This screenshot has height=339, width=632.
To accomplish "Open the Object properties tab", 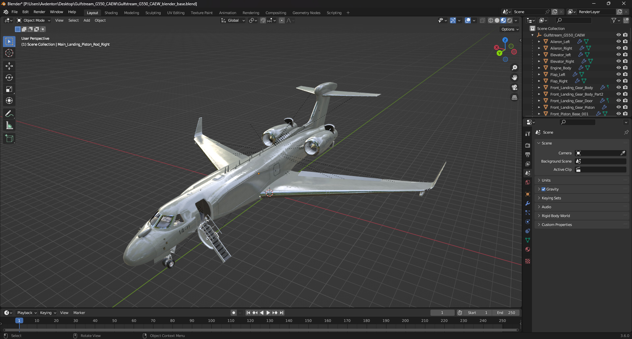I will point(528,194).
